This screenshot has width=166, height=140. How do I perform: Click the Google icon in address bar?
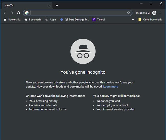coord(27,13)
